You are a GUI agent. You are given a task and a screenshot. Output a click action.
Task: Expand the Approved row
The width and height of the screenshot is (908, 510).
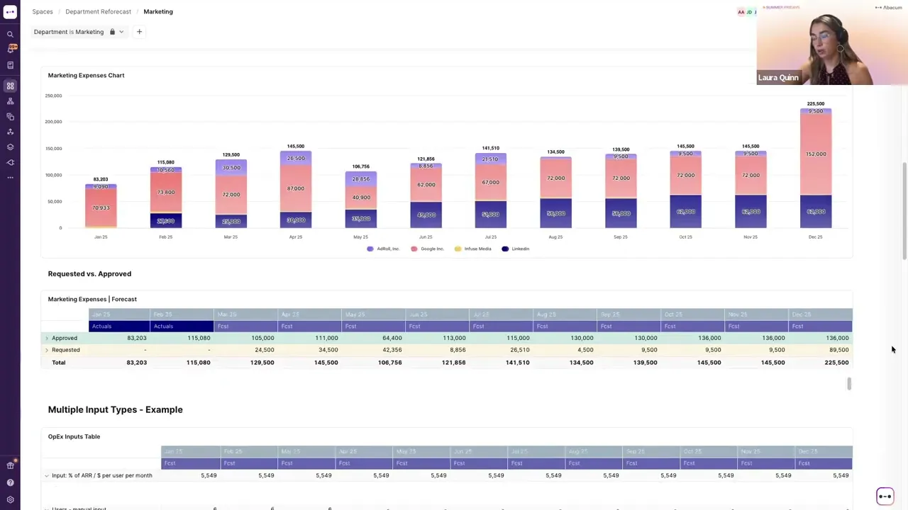[x=47, y=338]
